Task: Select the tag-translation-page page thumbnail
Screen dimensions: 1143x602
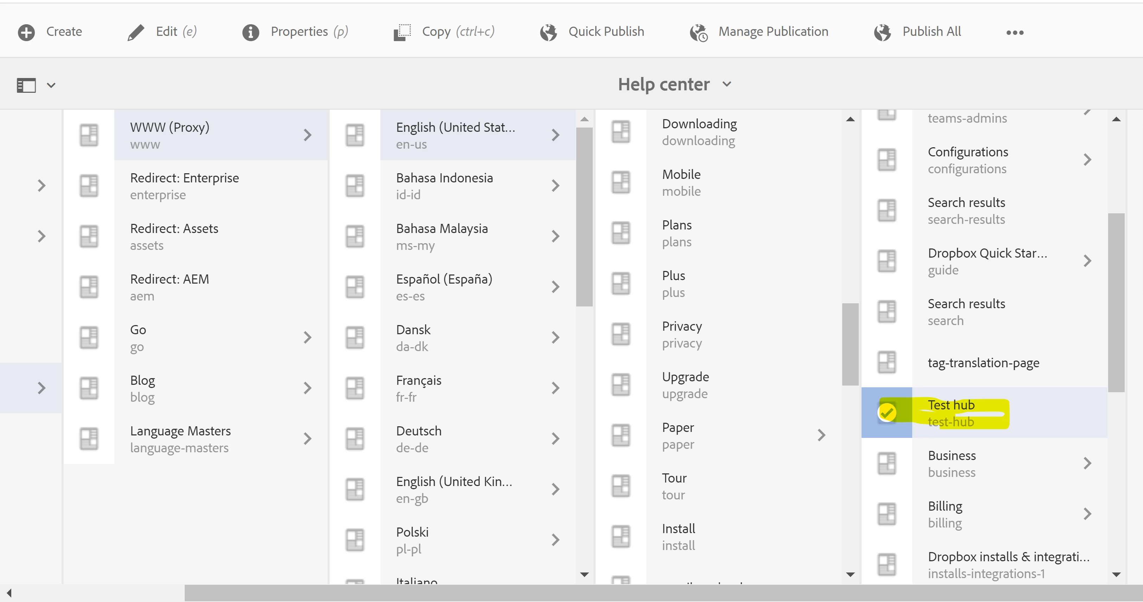Action: (x=887, y=362)
